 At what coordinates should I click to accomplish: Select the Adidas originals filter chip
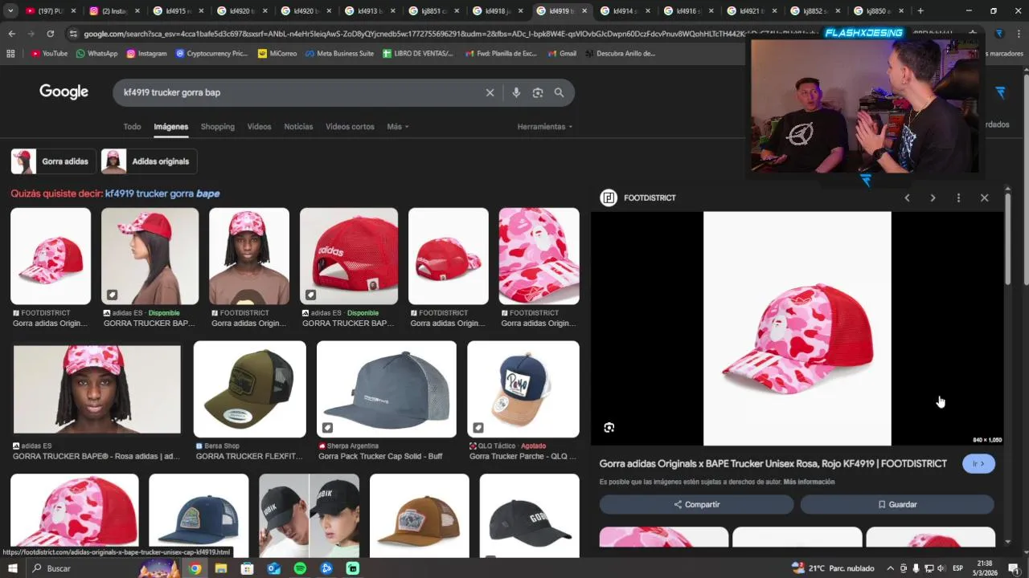click(149, 161)
